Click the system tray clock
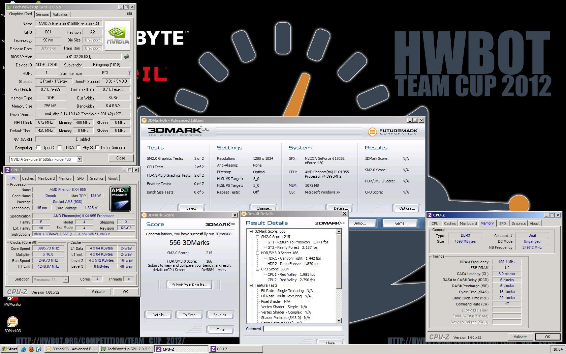The height and width of the screenshot is (354, 566). point(558,349)
